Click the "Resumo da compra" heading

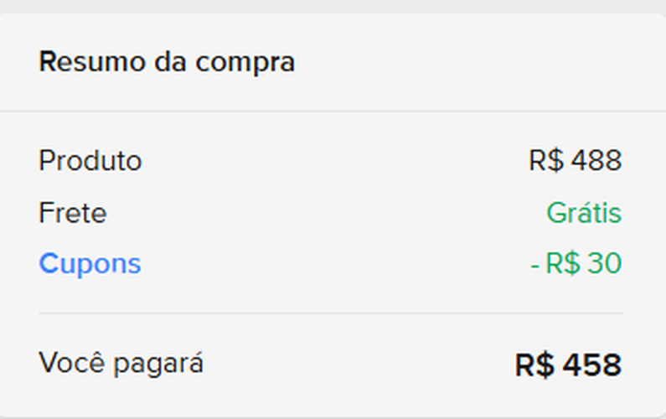pyautogui.click(x=167, y=62)
